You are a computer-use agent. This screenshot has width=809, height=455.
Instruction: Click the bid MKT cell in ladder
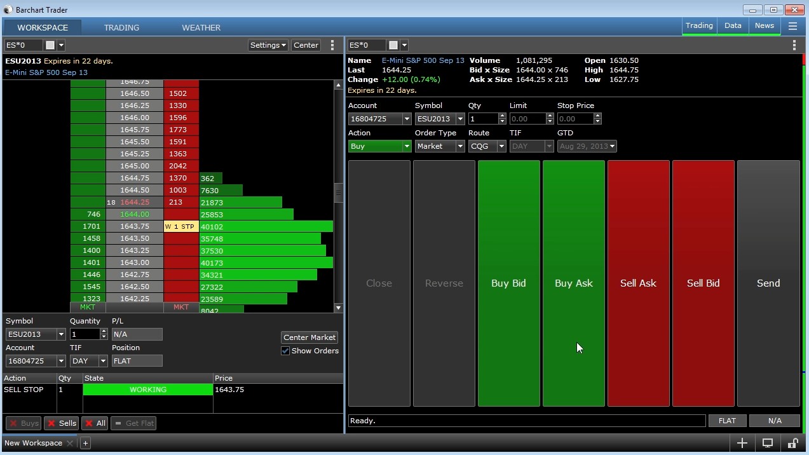click(x=88, y=307)
